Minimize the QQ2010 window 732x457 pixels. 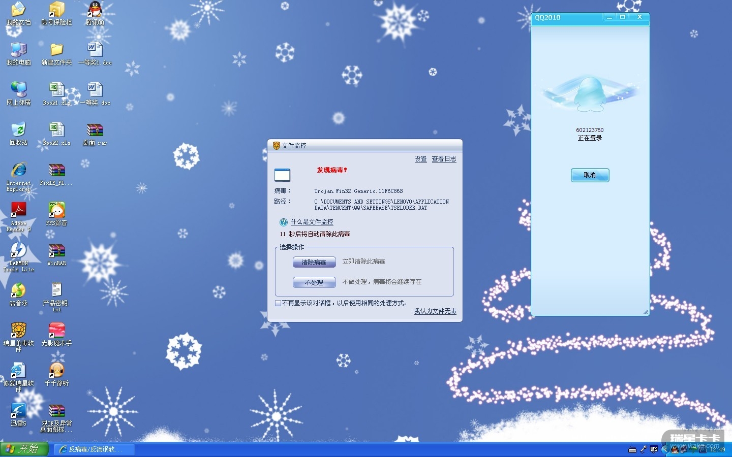pyautogui.click(x=609, y=17)
